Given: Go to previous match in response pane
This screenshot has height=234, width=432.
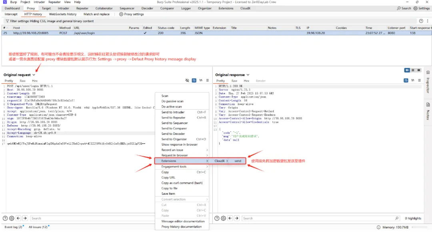Looking at the screenshot, I should [230, 218].
